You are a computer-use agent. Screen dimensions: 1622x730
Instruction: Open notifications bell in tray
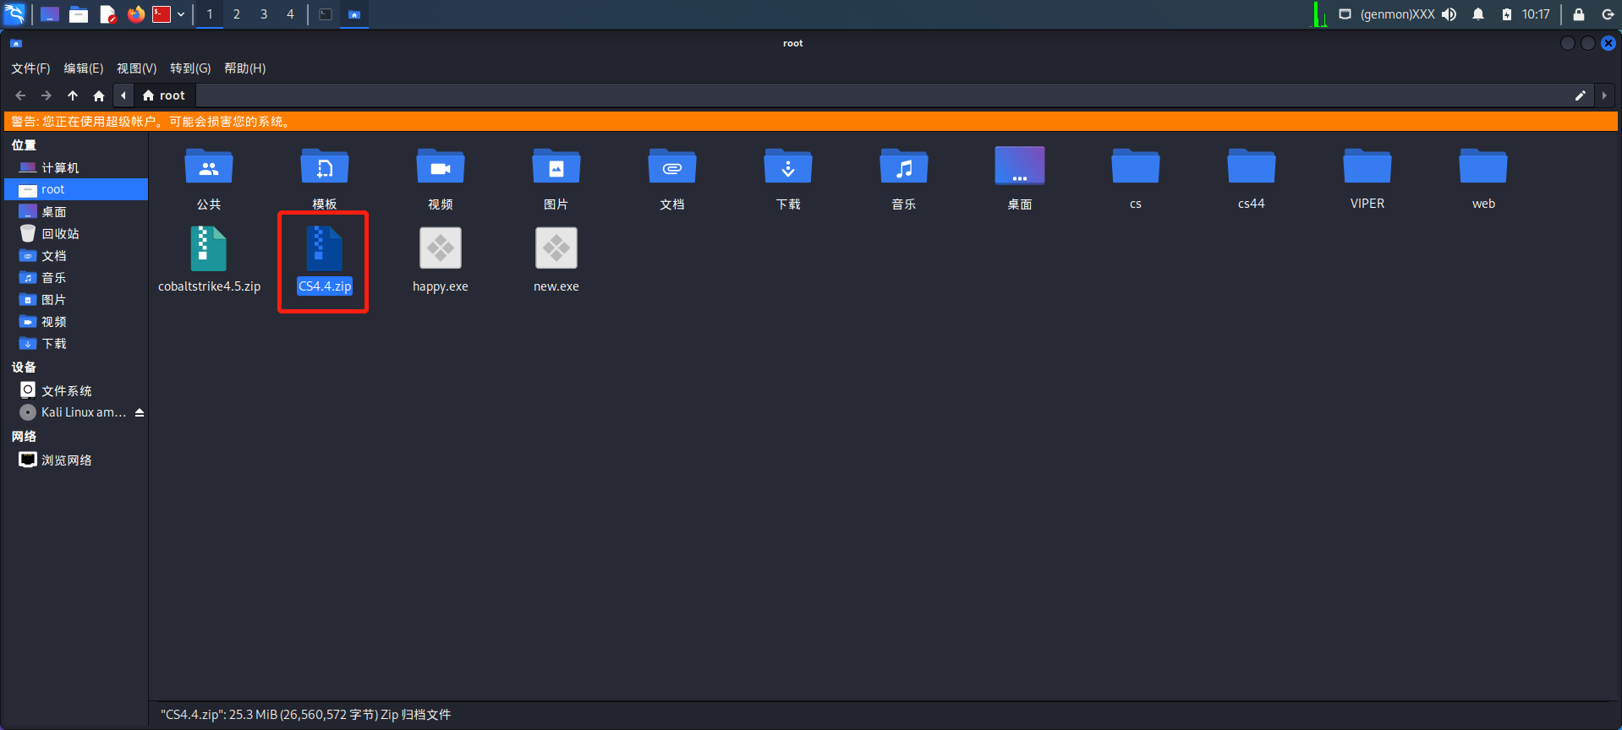coord(1478,14)
